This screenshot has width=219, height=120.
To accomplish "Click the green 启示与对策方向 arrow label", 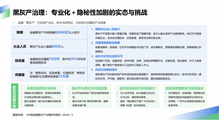I will point(15,96).
